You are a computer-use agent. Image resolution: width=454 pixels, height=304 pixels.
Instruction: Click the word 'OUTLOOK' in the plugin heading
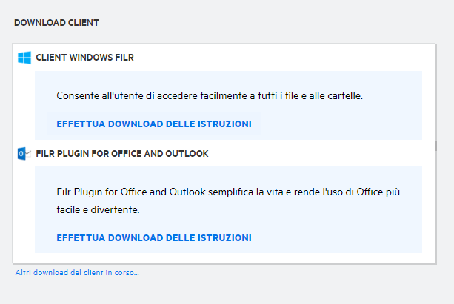point(188,154)
